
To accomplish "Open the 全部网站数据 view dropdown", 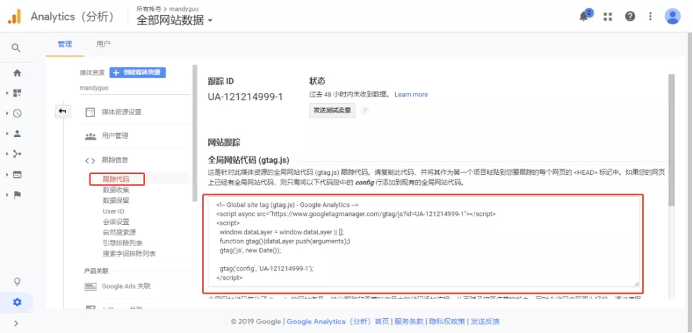I will (174, 20).
